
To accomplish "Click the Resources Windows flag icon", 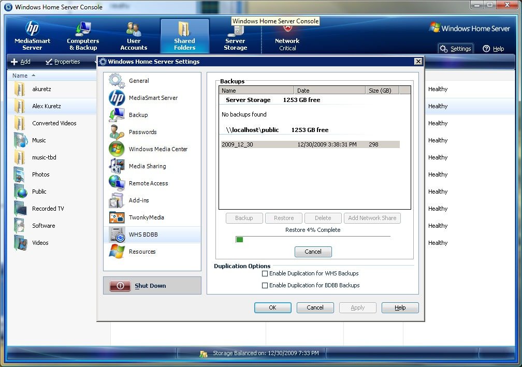I will pyautogui.click(x=117, y=252).
